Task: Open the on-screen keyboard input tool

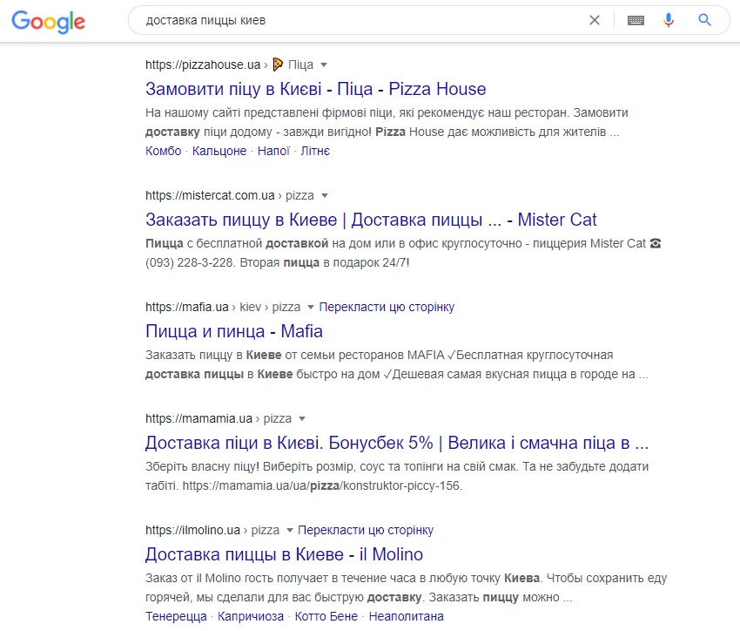Action: 636,20
